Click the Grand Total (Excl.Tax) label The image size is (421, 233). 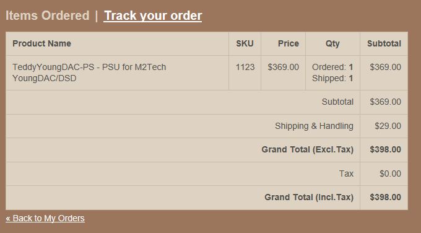pos(308,149)
